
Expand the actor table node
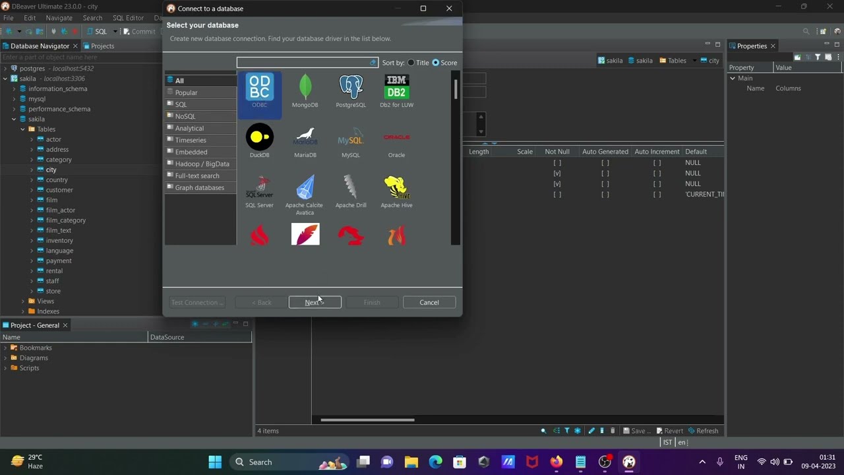point(31,140)
